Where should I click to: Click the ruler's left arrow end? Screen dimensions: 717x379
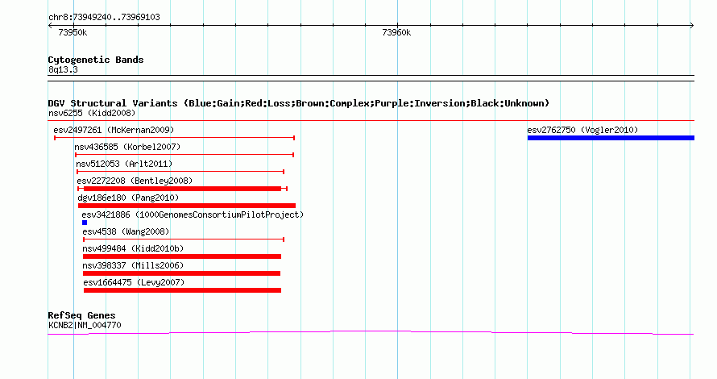pyautogui.click(x=50, y=26)
